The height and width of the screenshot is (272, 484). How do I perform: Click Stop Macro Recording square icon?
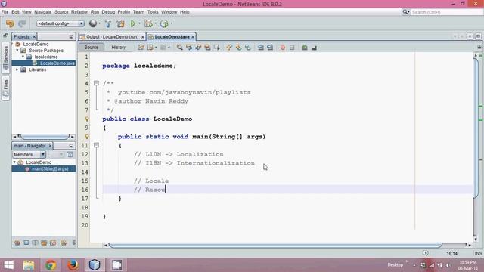tap(292, 48)
